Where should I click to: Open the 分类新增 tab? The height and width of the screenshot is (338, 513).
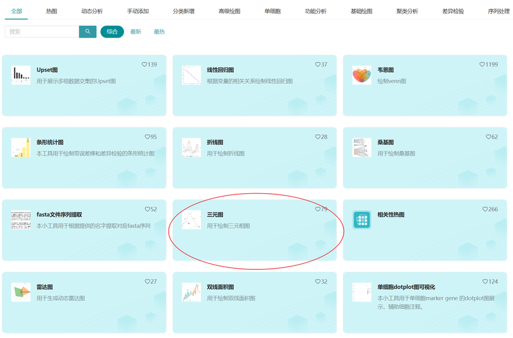[x=184, y=11]
